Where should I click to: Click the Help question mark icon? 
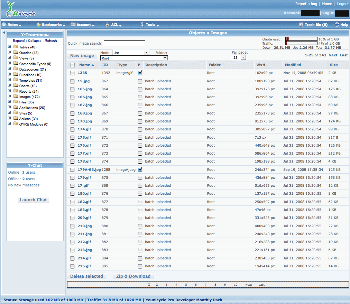[x=337, y=25]
